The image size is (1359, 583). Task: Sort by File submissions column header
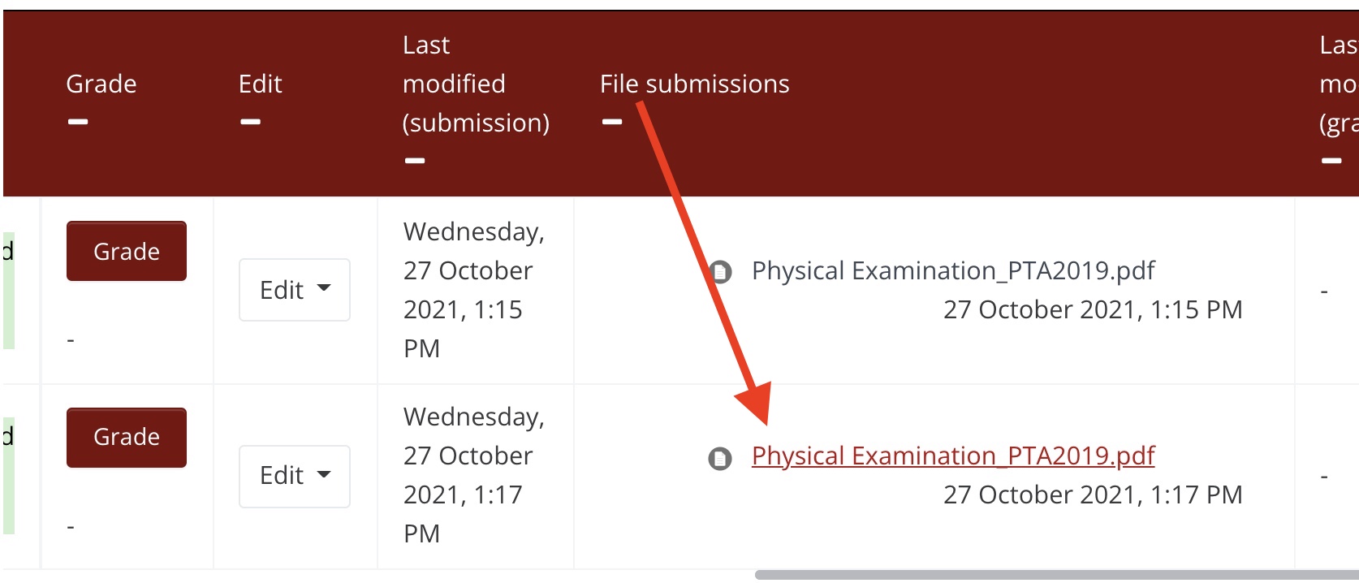click(694, 84)
